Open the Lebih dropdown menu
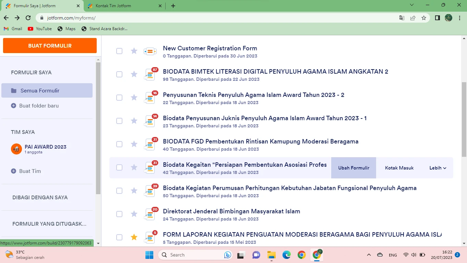 (x=438, y=168)
